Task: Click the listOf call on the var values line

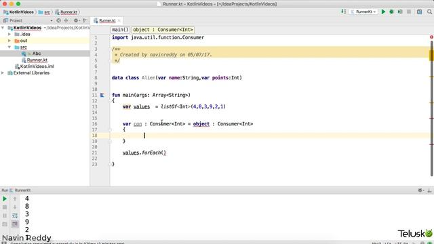Action: point(169,106)
